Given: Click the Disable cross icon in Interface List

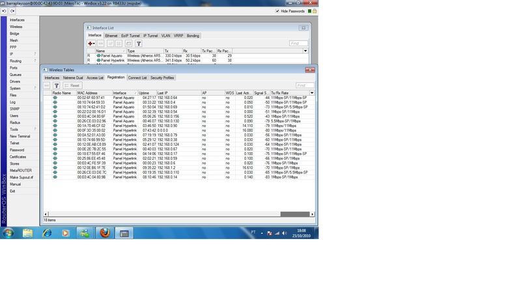Looking at the screenshot, I should tap(119, 44).
